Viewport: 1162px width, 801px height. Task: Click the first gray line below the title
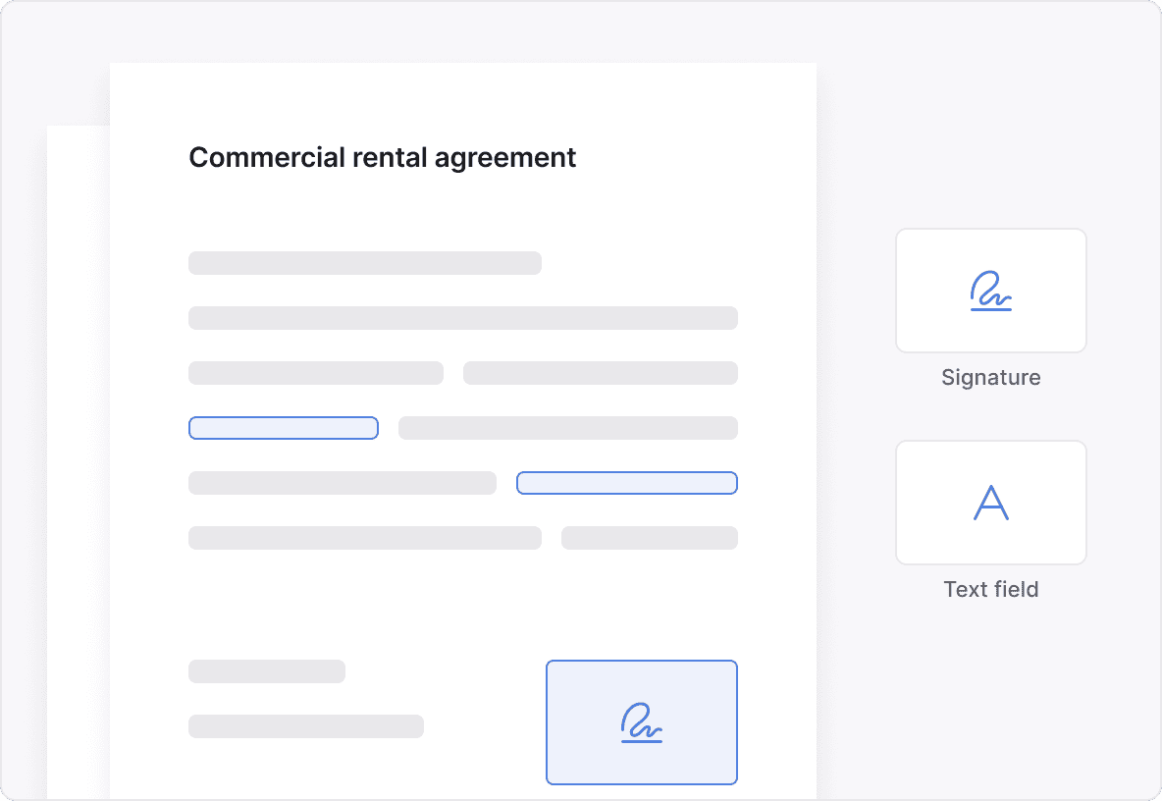[364, 263]
